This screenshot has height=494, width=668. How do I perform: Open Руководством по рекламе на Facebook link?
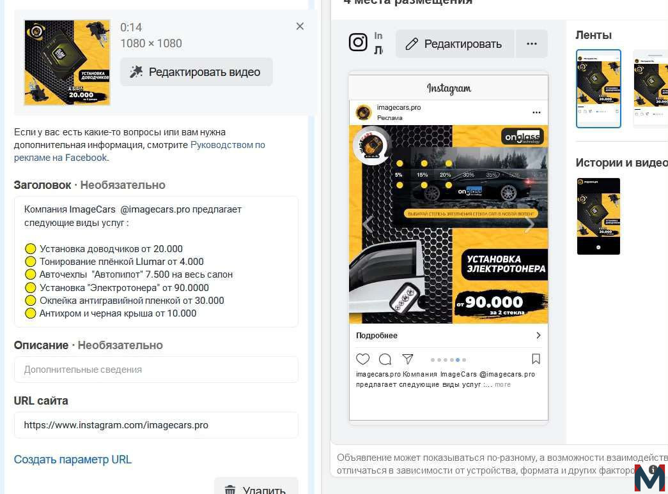coord(140,151)
